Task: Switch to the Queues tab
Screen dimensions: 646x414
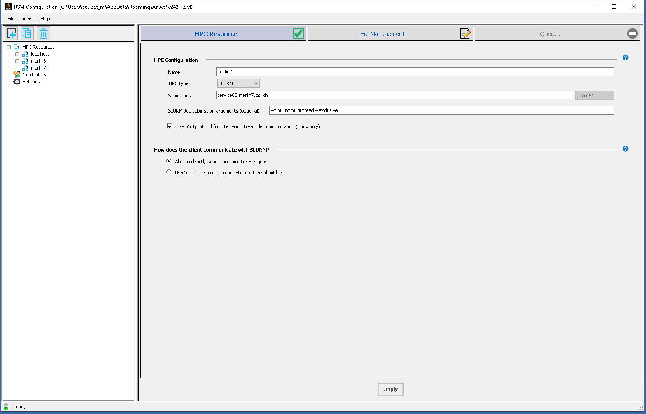Action: coord(550,33)
